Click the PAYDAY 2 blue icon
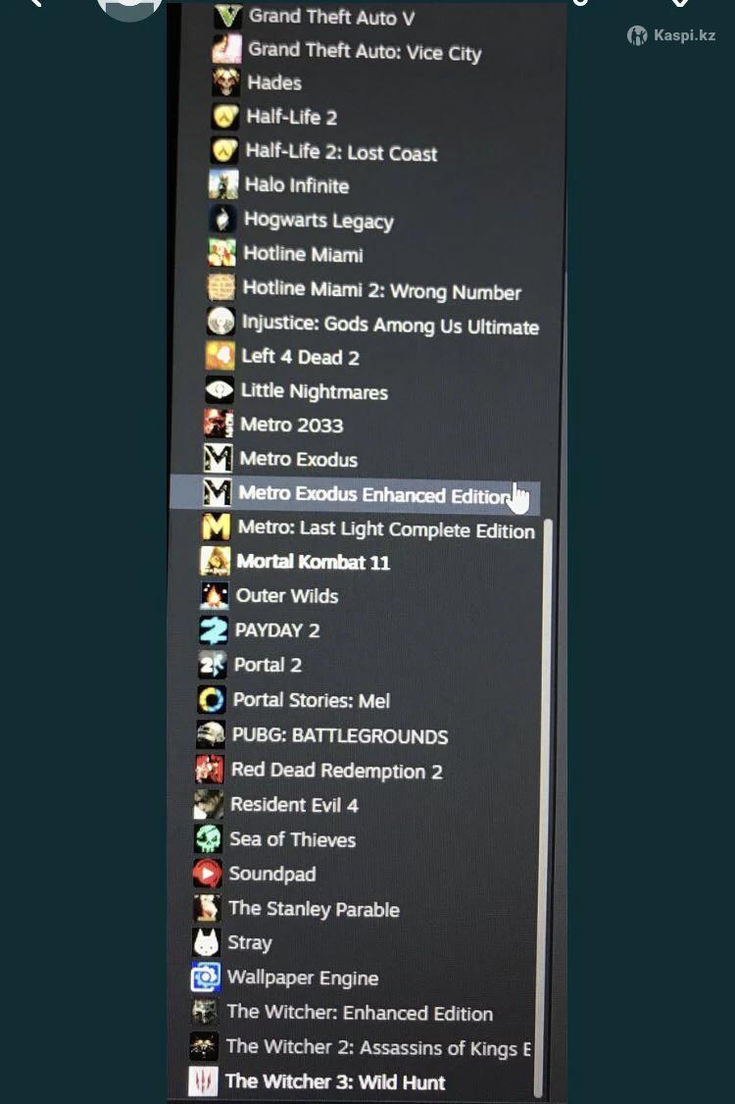735x1104 pixels. tap(214, 630)
